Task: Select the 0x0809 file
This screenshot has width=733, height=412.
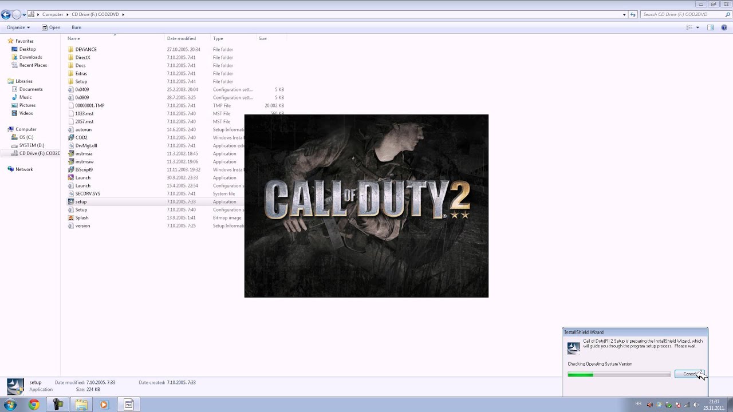Action: (82, 97)
